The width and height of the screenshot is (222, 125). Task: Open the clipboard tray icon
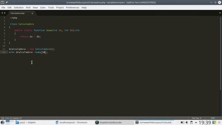click(191, 122)
